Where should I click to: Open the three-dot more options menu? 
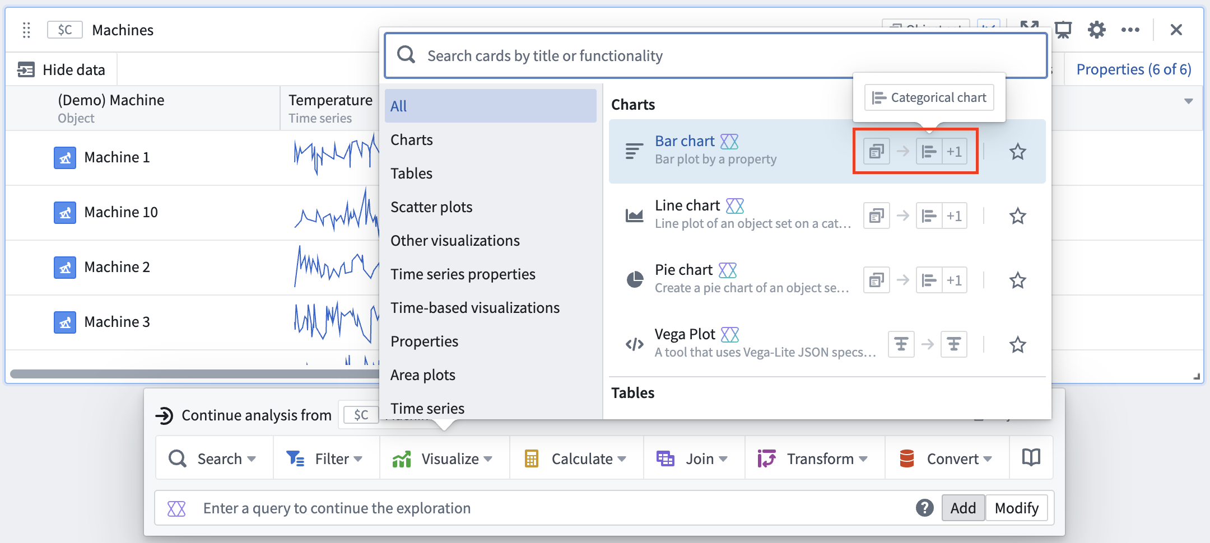click(x=1130, y=30)
